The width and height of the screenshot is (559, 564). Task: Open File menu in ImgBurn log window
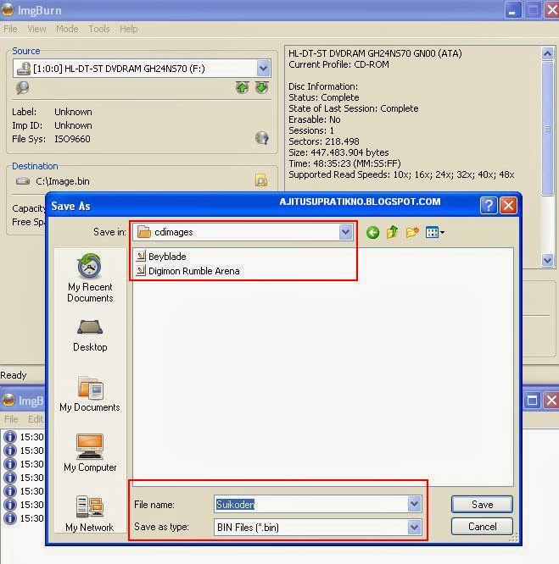pos(11,419)
